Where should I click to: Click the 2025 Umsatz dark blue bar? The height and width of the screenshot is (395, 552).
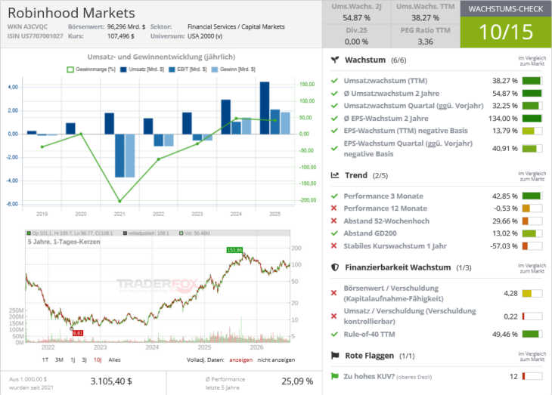point(265,108)
